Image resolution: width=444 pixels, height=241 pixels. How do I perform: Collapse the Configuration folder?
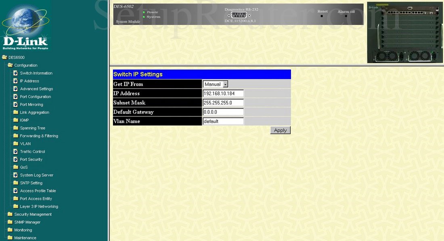pyautogui.click(x=10, y=65)
